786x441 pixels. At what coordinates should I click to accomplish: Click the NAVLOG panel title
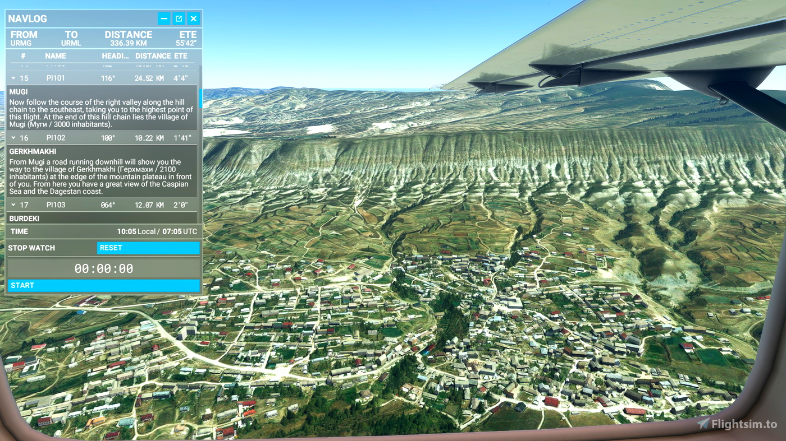[x=28, y=18]
